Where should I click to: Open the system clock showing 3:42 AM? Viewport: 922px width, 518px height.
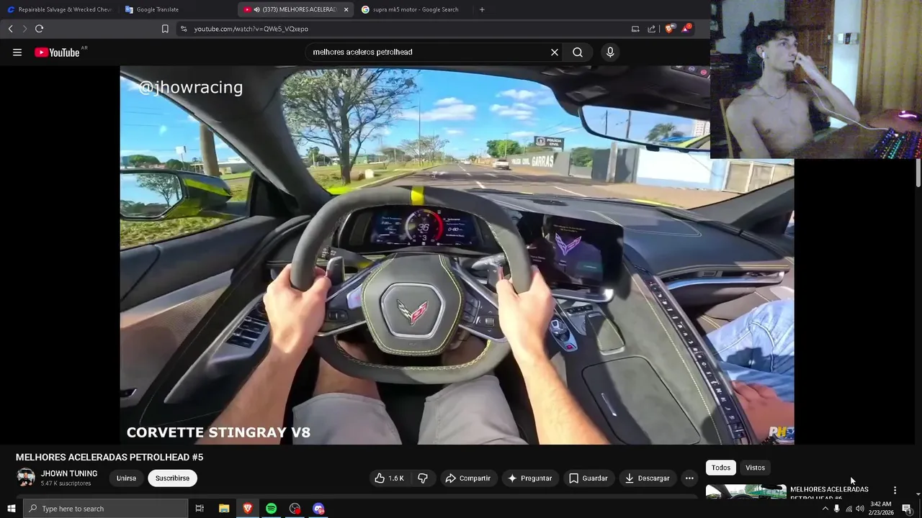point(882,509)
